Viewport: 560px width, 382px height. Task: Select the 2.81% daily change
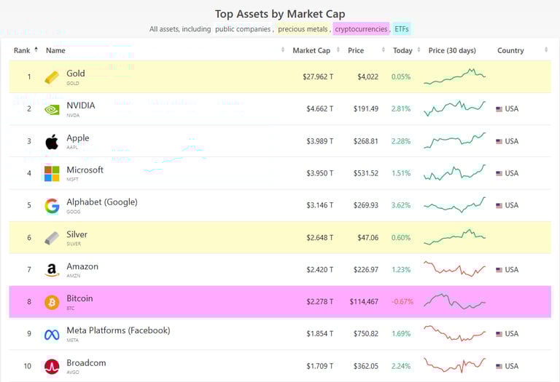click(401, 108)
